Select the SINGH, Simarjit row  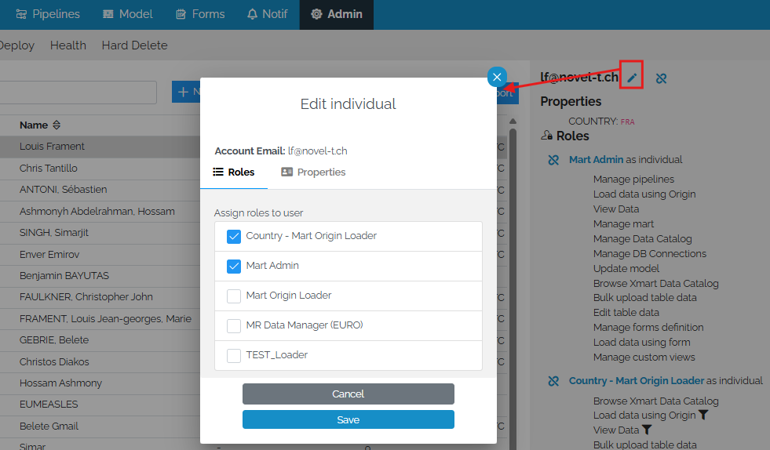tap(100, 233)
